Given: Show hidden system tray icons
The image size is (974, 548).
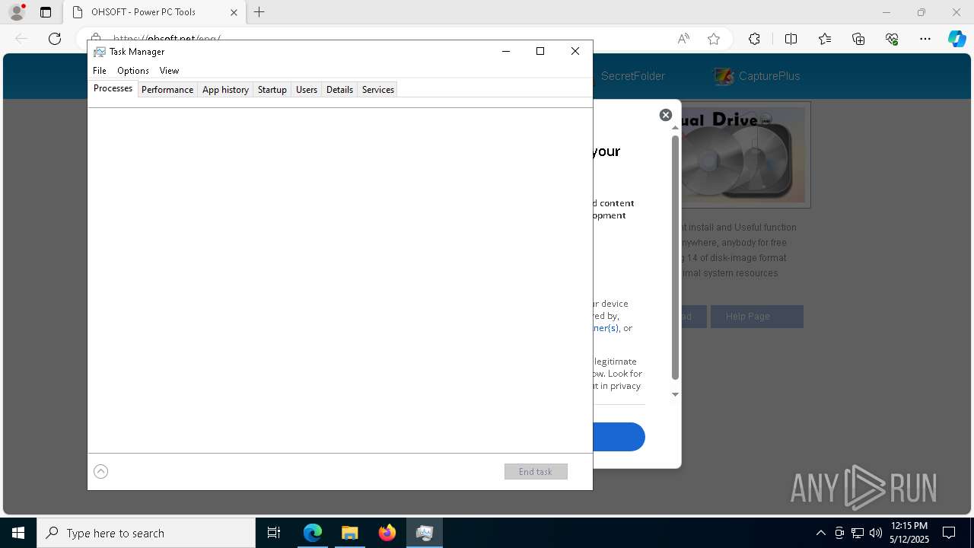Looking at the screenshot, I should [820, 533].
